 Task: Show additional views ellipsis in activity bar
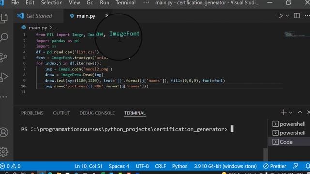click(x=3, y=97)
